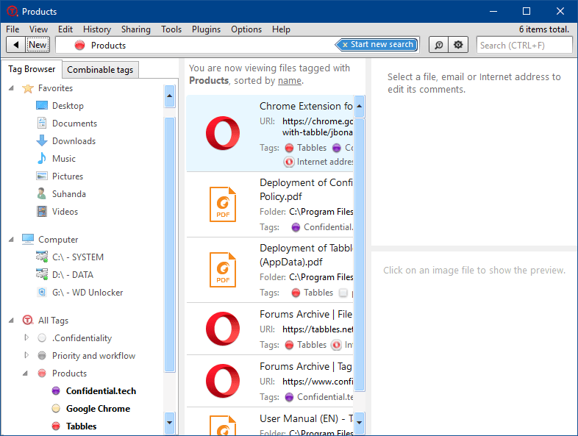Click Tabbles tag on Chrome Extension item

pos(306,148)
